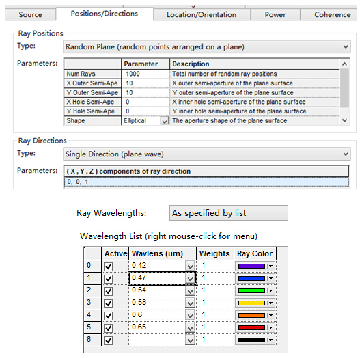The image size is (362, 358).
Task: Select the Positions/Directions tab
Action: pos(105,14)
